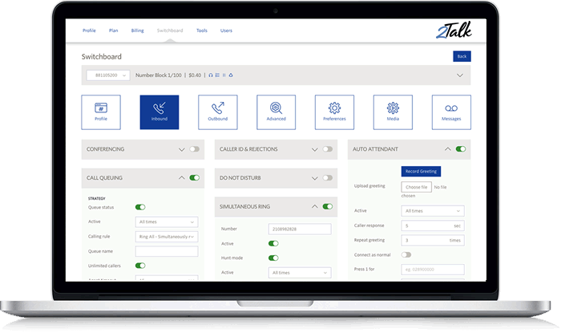Viewport: 561px width, 333px height.
Task: Expand the Conferencing panel chevron
Action: click(181, 149)
